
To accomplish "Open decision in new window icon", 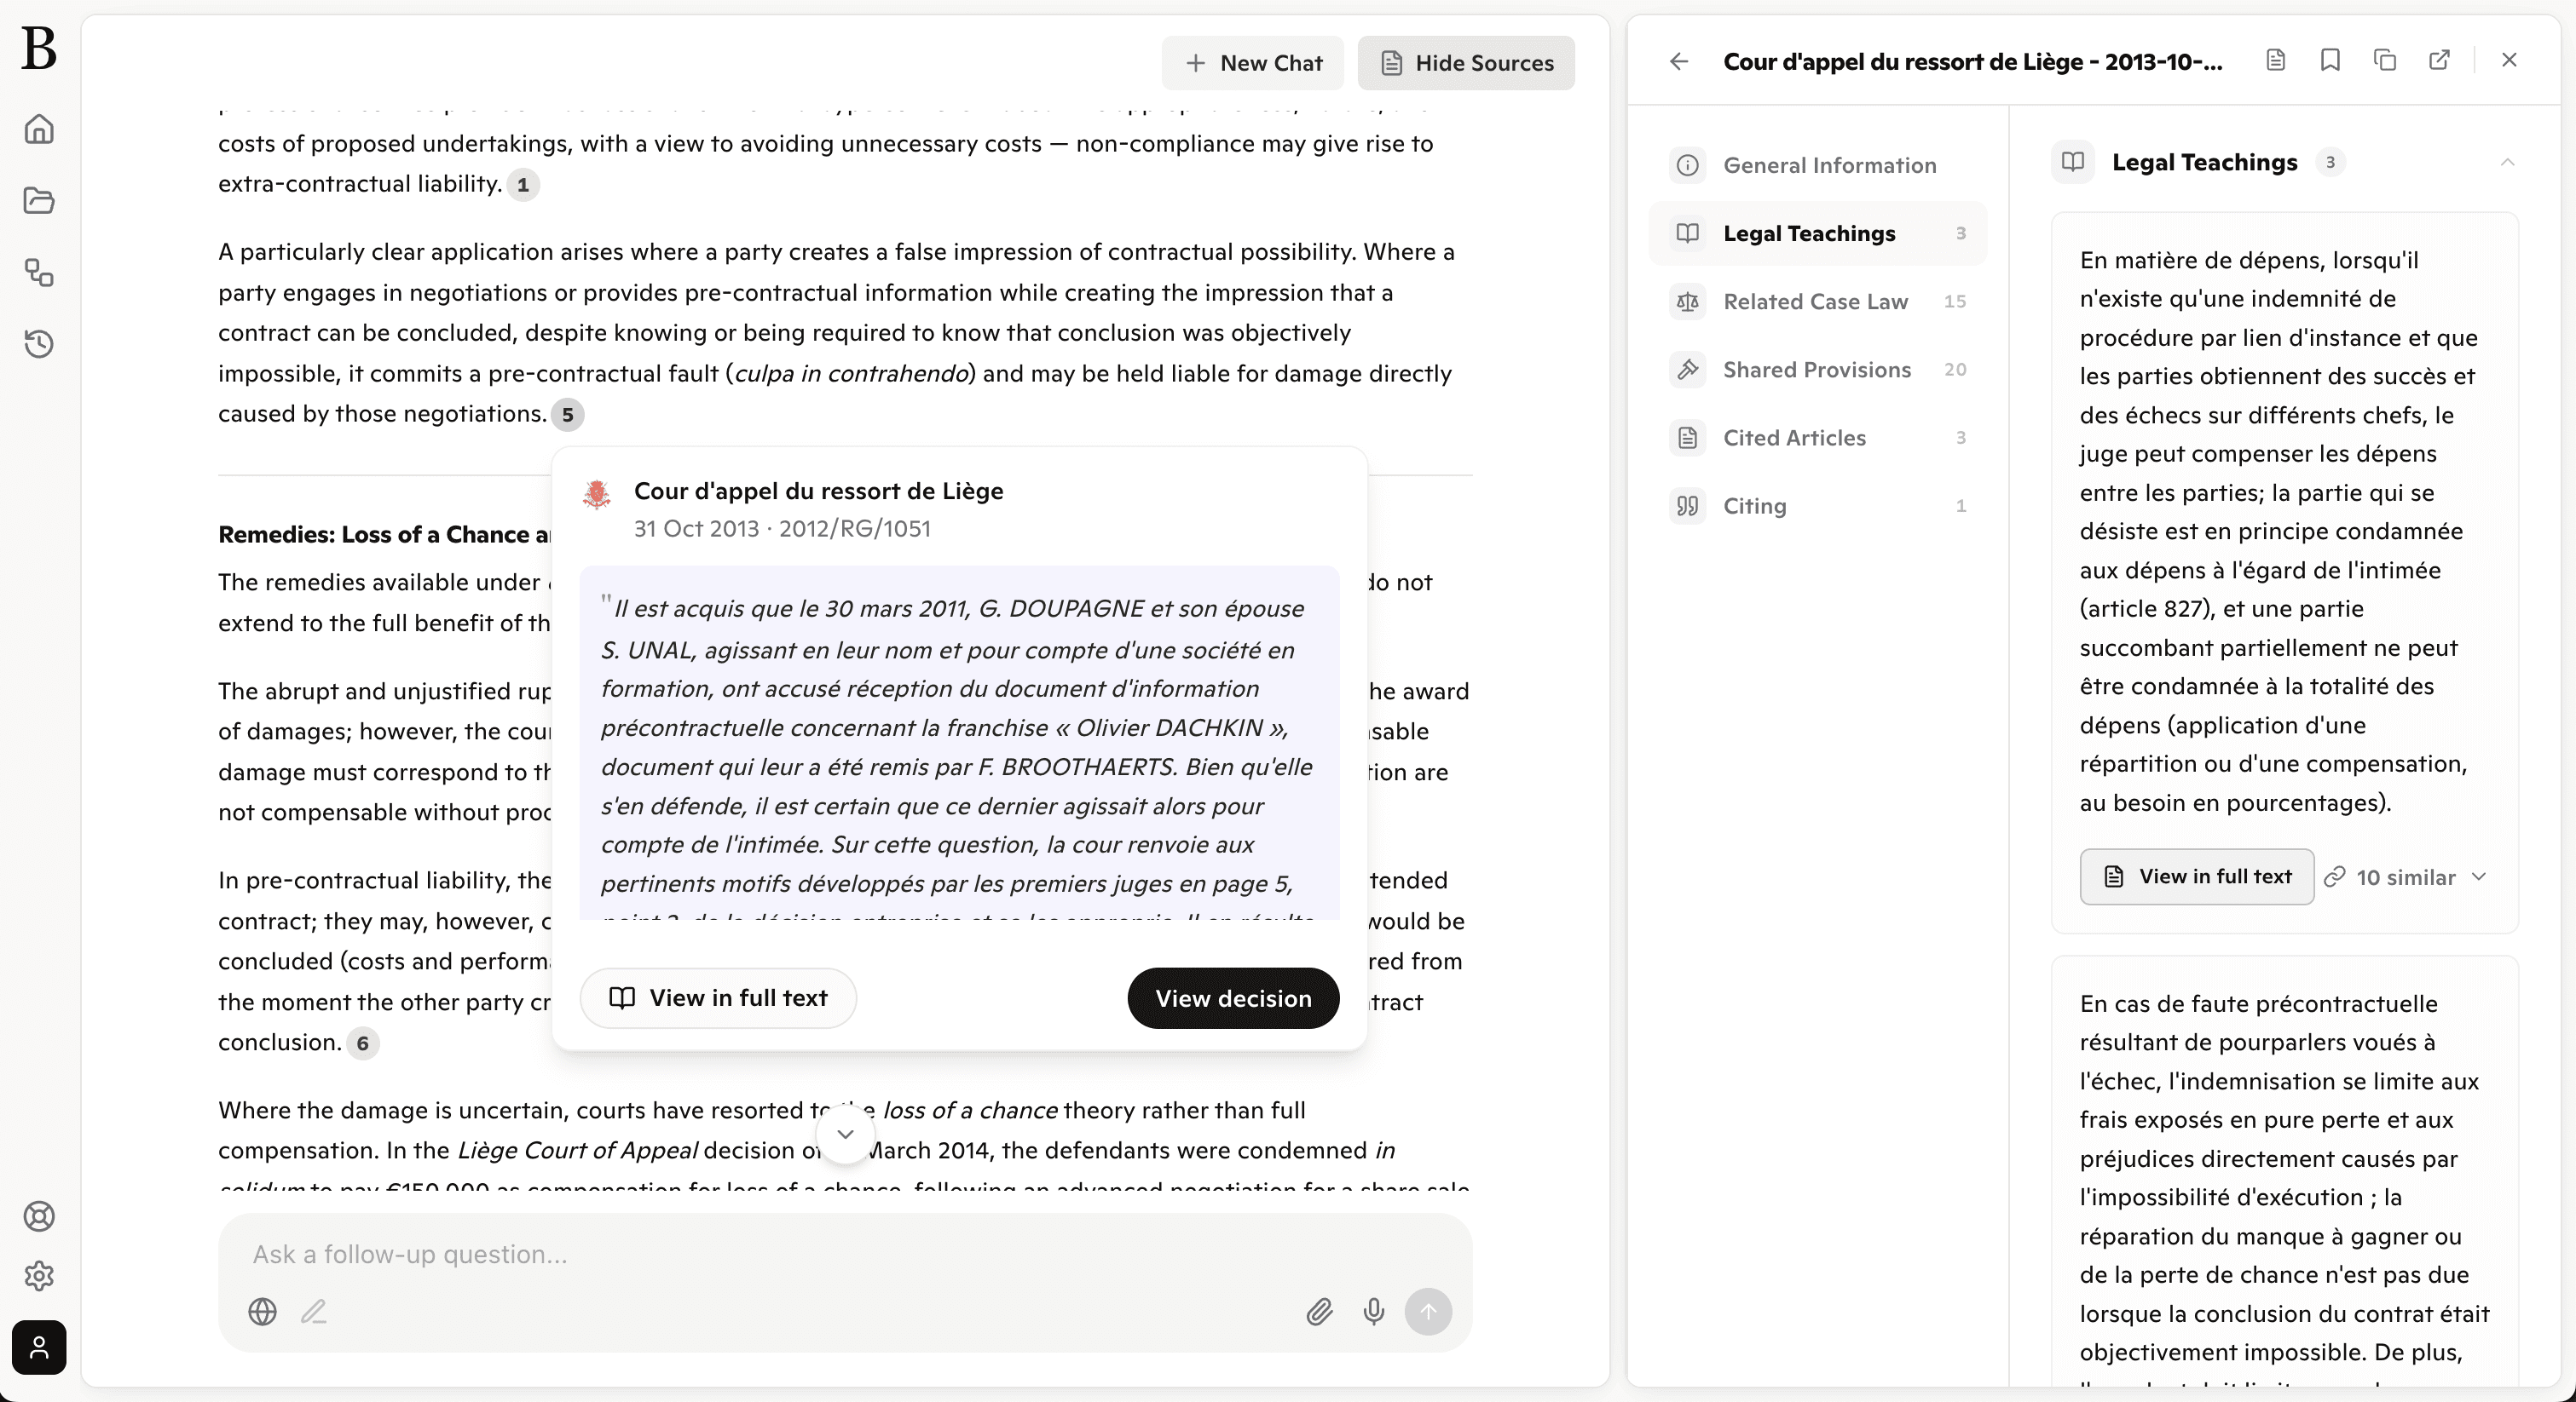I will (2439, 60).
